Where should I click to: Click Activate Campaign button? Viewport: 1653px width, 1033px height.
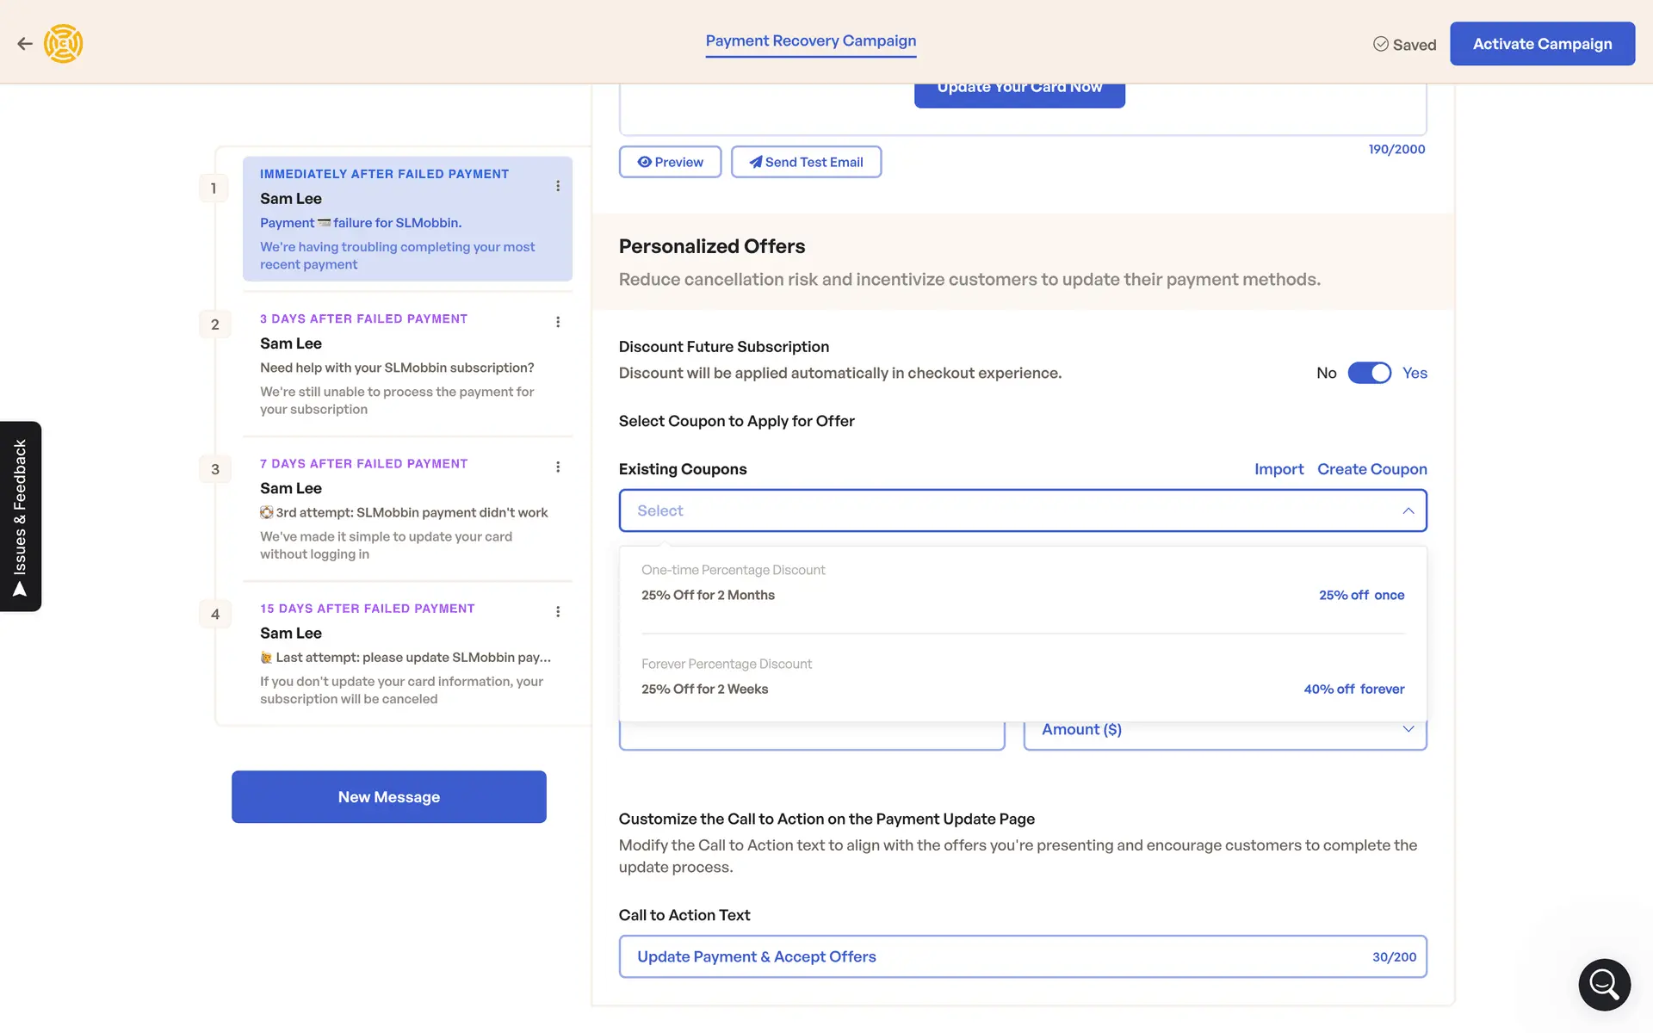[x=1541, y=44]
